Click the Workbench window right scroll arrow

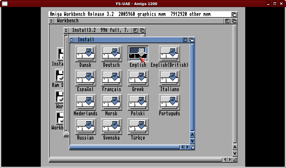click(230, 160)
